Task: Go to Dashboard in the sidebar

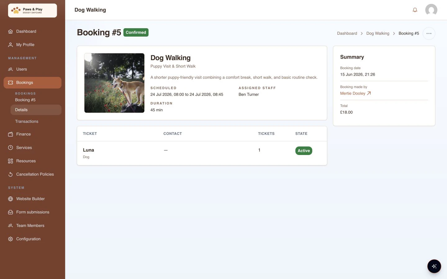Action: (32, 31)
